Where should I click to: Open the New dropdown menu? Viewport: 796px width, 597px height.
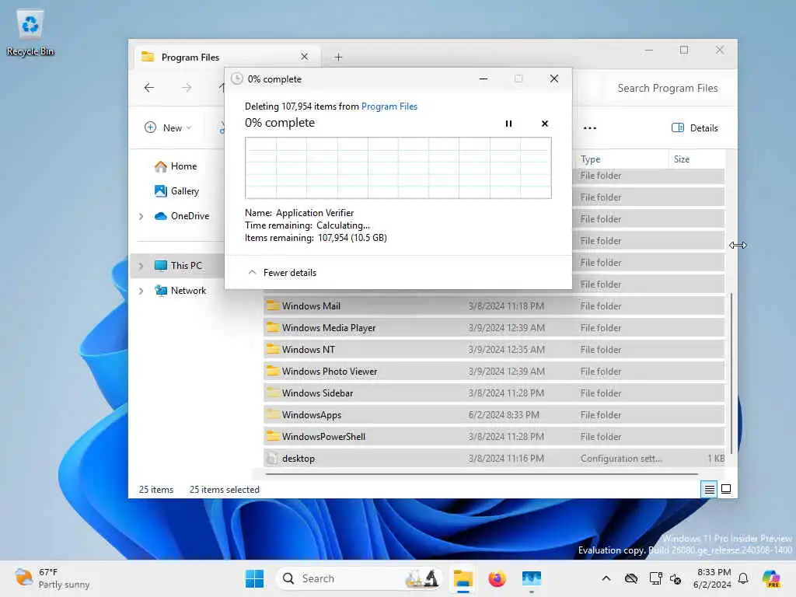[168, 128]
